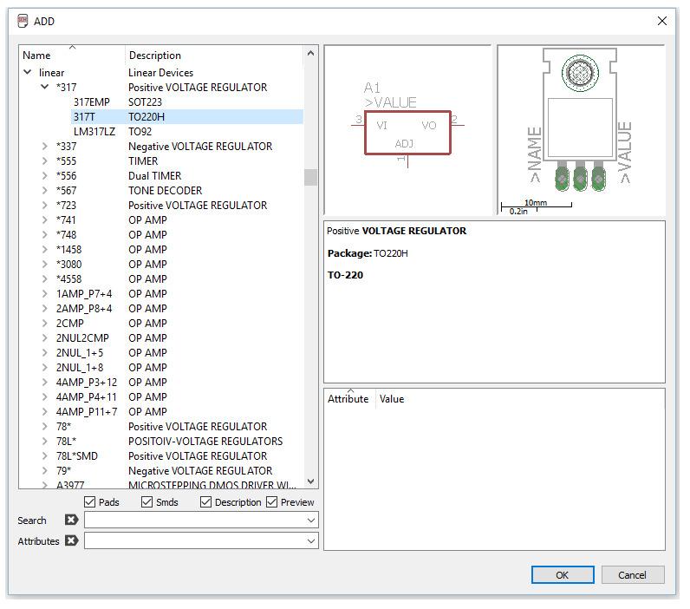Uncheck the Description checkbox
The height and width of the screenshot is (609, 690).
pos(205,502)
